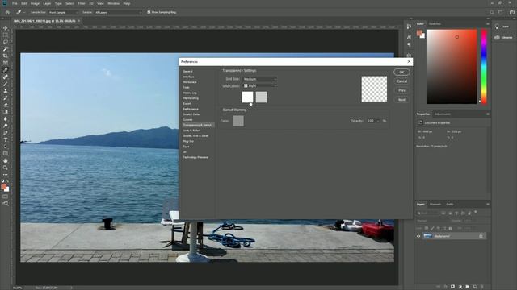Toggle the Show Sampling Ring checkbox
Image resolution: width=517 pixels, height=290 pixels.
(149, 12)
